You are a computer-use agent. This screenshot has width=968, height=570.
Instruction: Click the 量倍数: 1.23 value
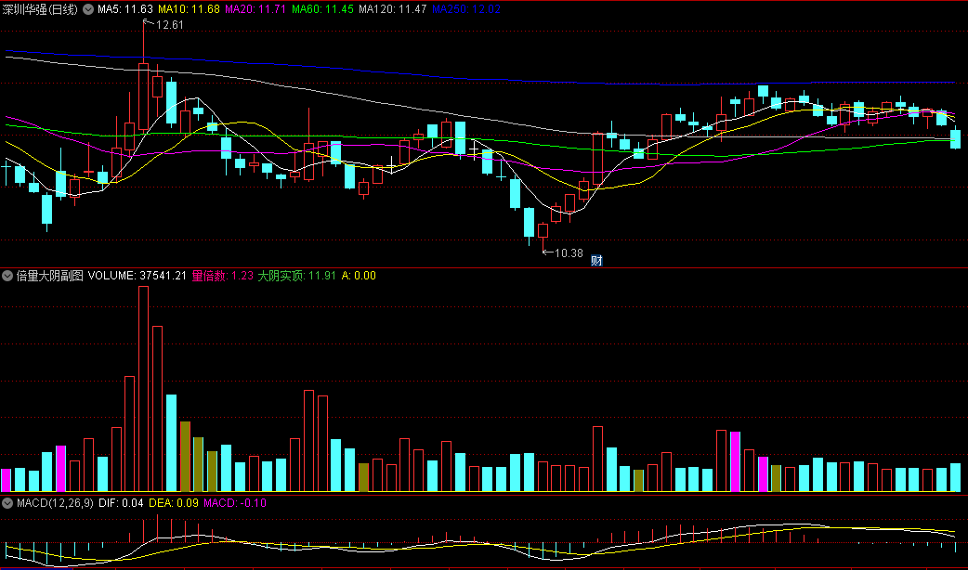(x=222, y=276)
